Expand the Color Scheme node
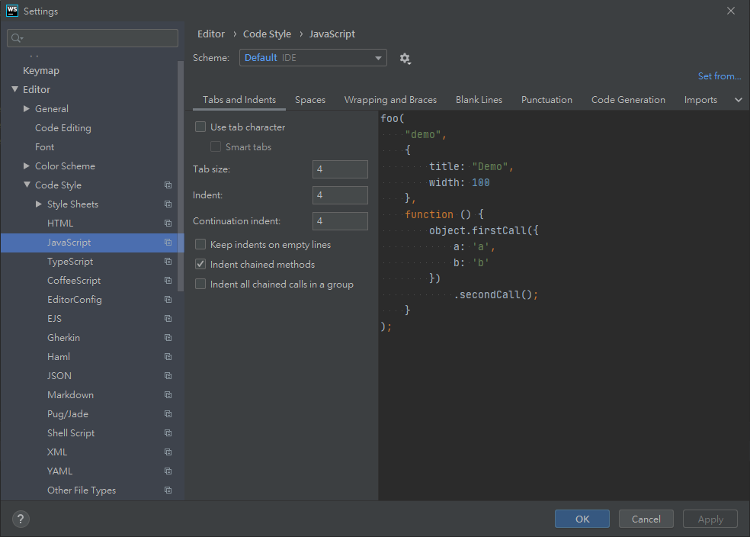Image resolution: width=750 pixels, height=537 pixels. point(27,166)
